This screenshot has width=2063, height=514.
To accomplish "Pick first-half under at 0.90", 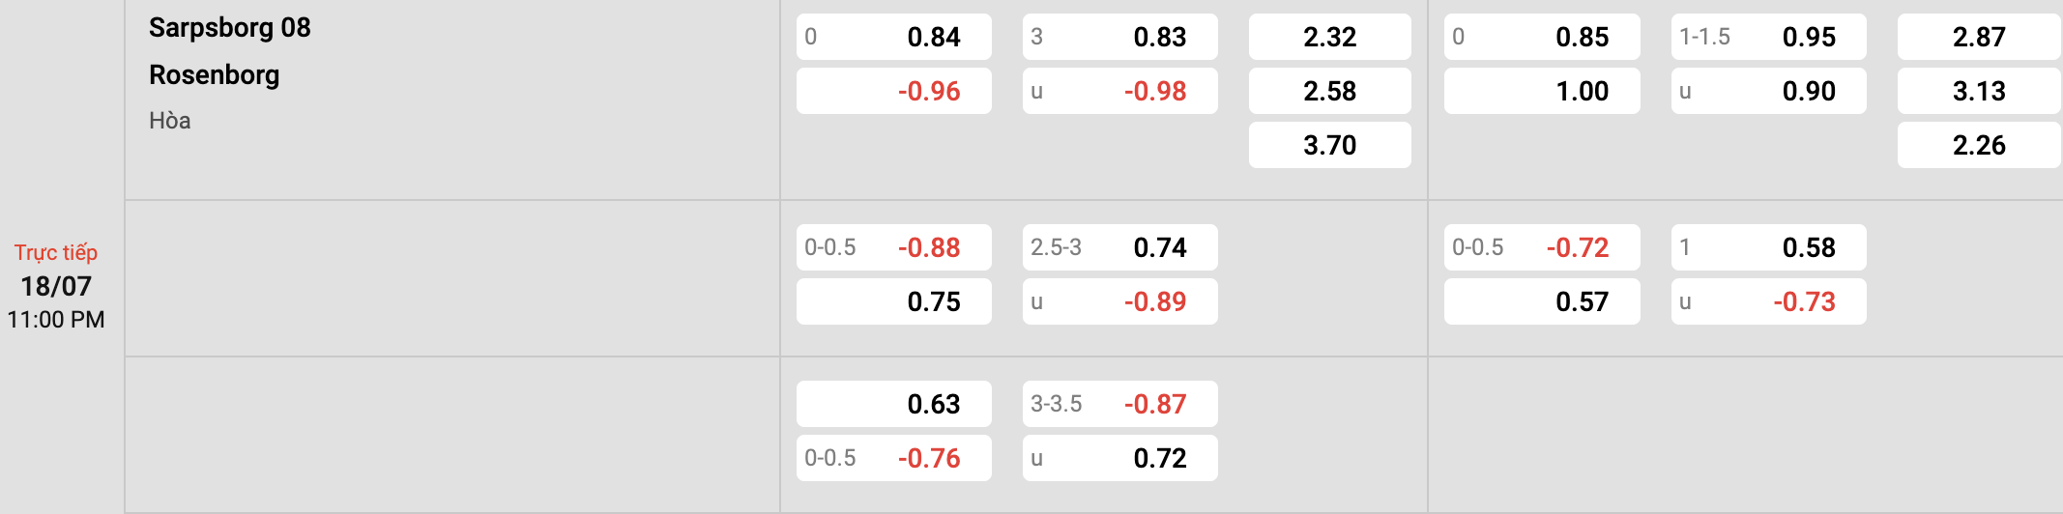I will 1769,91.
